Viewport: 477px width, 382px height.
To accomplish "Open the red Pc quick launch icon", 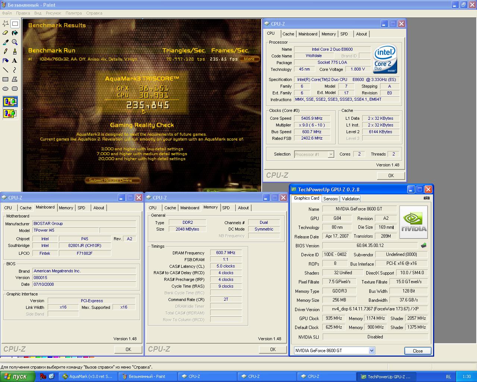I will [43, 376].
